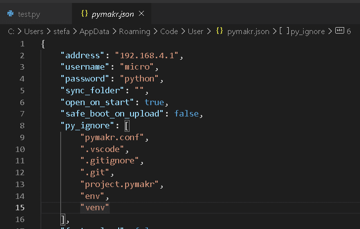Open the User breadcrumb segment

click(195, 31)
